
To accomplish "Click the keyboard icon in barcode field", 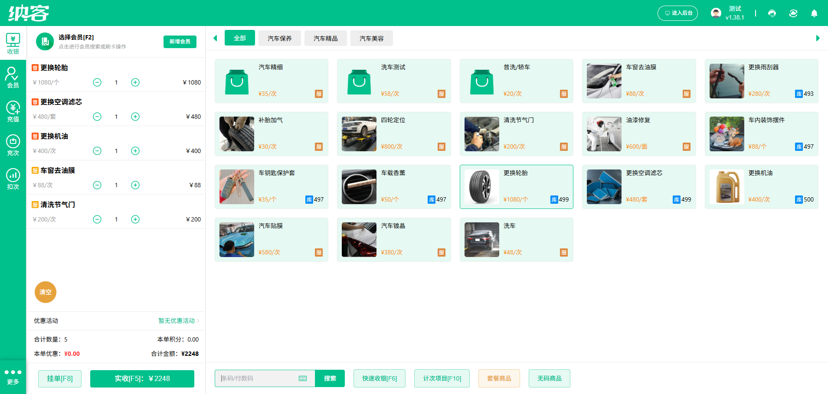I will pyautogui.click(x=303, y=378).
